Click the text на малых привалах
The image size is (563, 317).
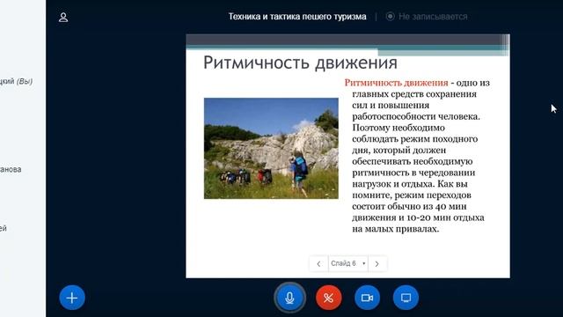[x=395, y=229]
